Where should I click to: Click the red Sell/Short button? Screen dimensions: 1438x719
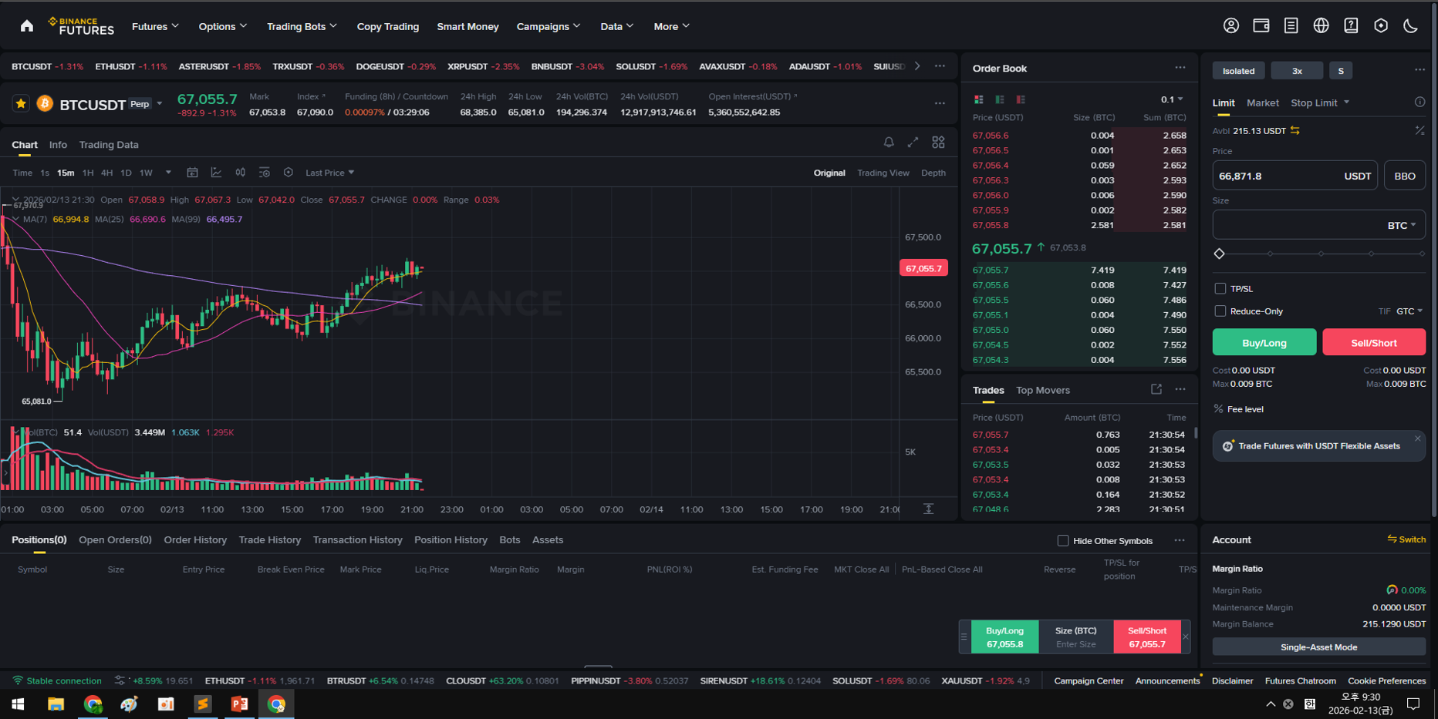(x=1374, y=342)
